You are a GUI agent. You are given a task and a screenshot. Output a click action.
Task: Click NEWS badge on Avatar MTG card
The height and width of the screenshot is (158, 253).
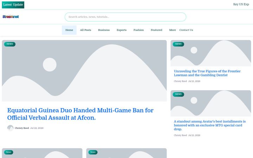tap(178, 94)
